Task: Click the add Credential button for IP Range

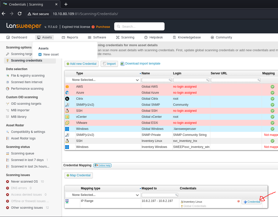Action: (252, 202)
